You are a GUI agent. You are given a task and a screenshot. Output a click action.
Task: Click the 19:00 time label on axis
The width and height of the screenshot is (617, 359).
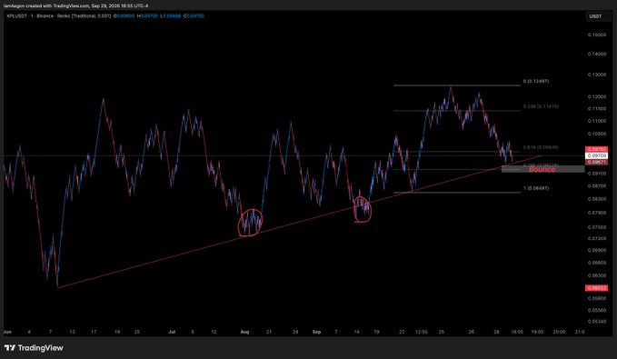[538, 333]
